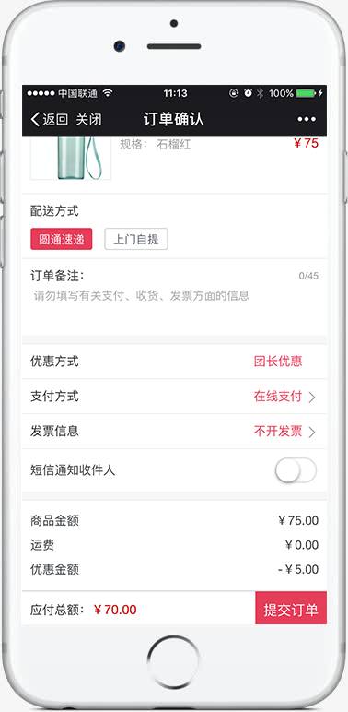Tap the Bluetooth status icon

click(261, 93)
